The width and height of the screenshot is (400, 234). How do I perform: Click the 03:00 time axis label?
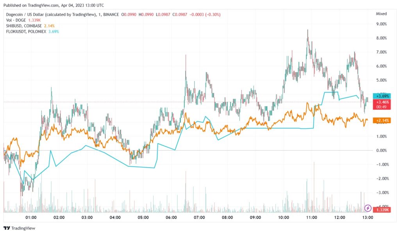tap(87, 218)
